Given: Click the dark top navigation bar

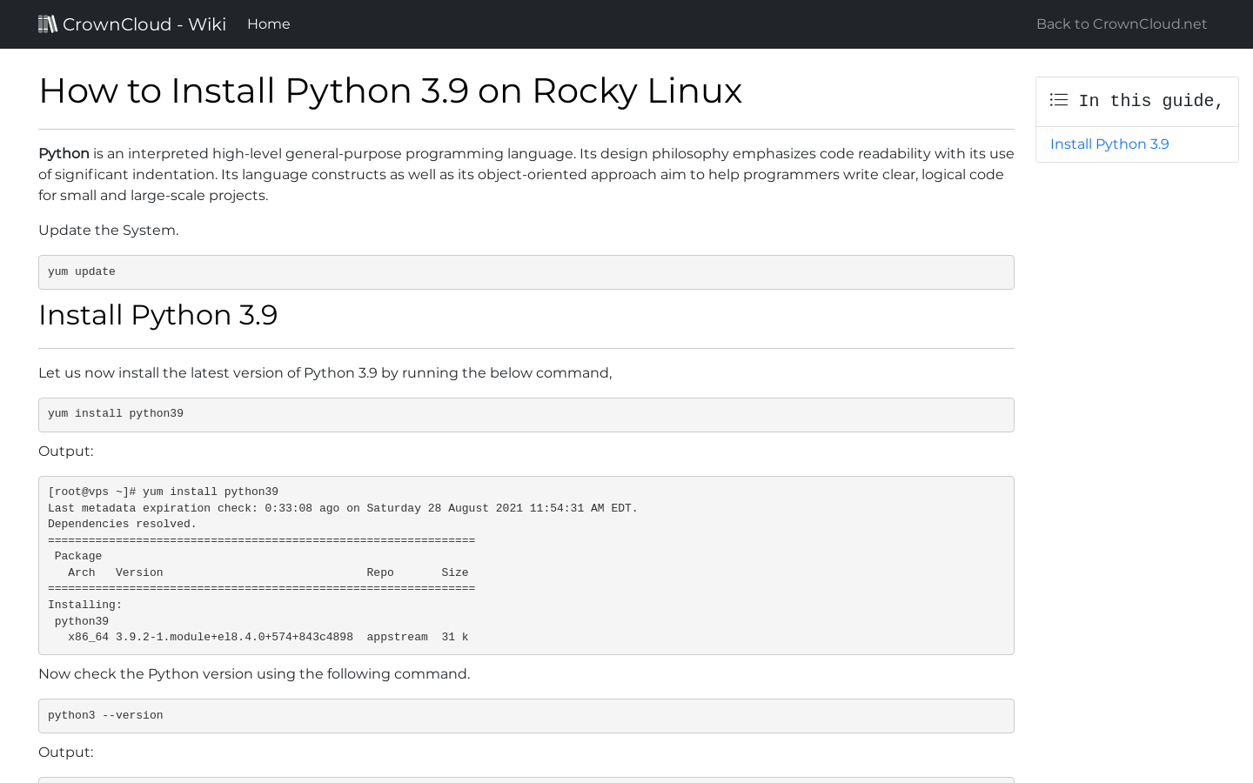Looking at the screenshot, I should 626,23.
